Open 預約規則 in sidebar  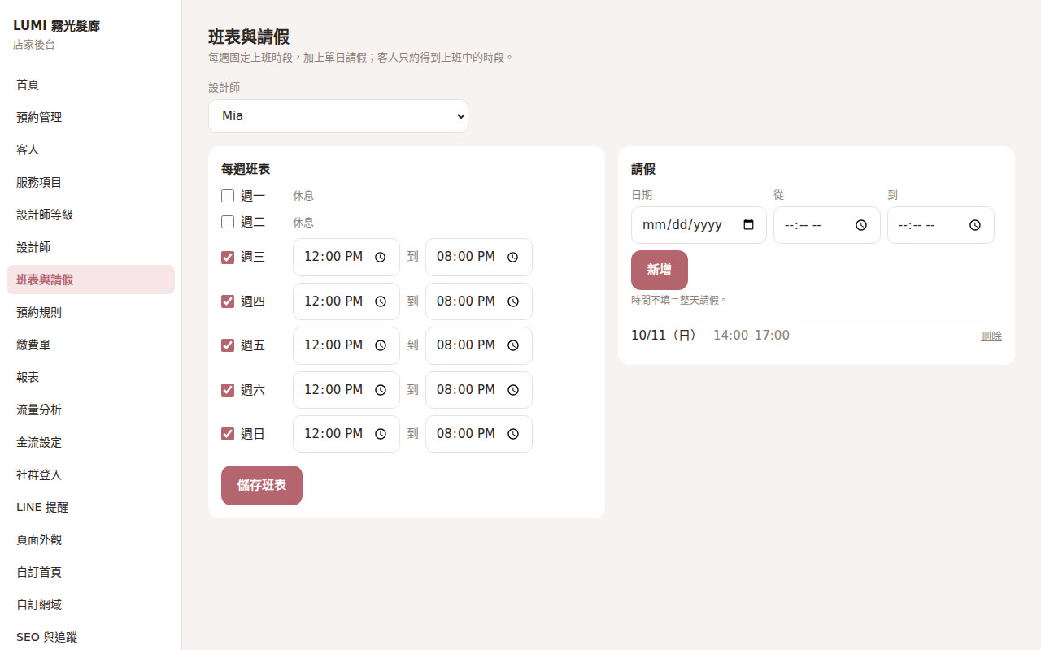[x=90, y=312]
